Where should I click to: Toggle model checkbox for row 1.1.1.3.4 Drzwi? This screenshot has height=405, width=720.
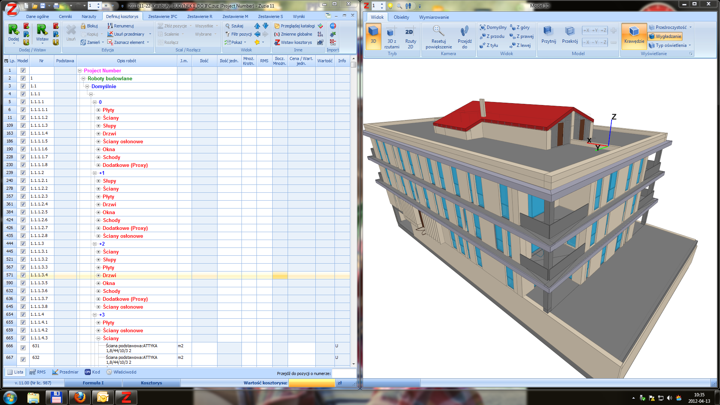tap(23, 275)
